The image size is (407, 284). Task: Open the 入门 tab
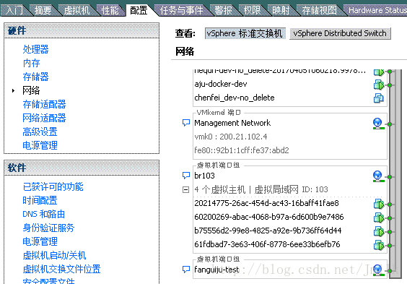point(14,10)
